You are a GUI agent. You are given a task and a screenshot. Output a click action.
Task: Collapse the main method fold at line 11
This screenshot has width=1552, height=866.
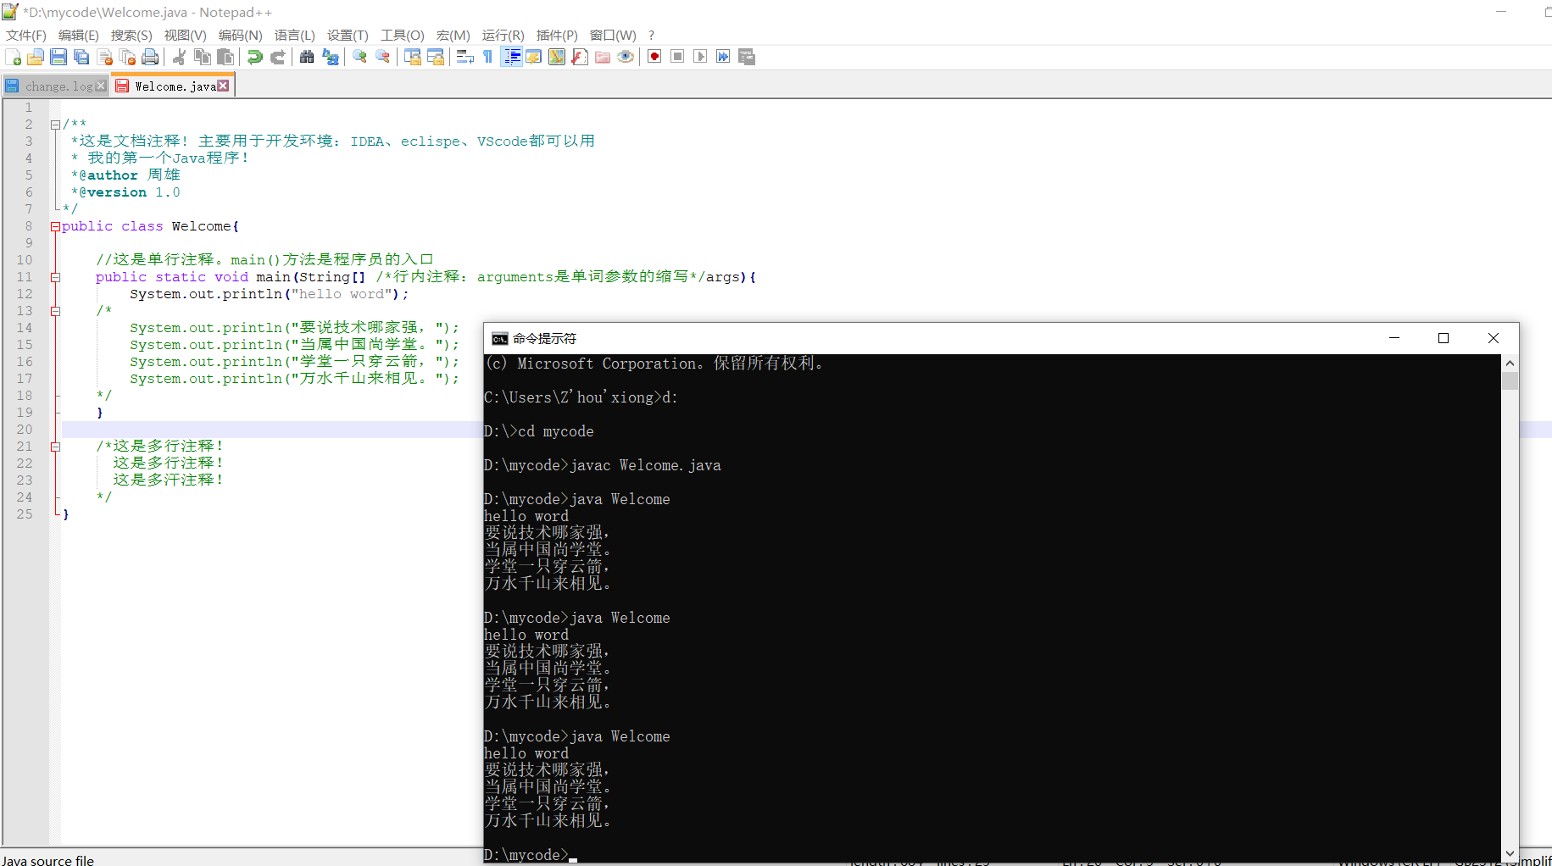tap(55, 277)
